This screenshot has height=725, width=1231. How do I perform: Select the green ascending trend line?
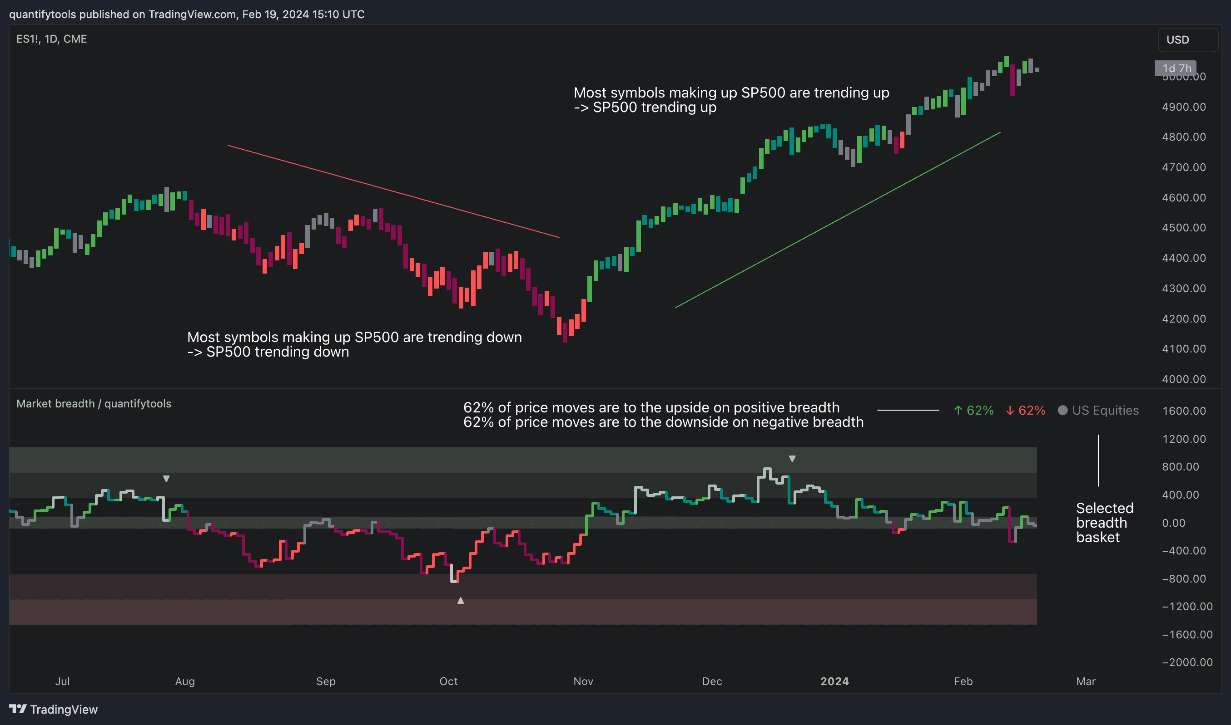tap(837, 220)
